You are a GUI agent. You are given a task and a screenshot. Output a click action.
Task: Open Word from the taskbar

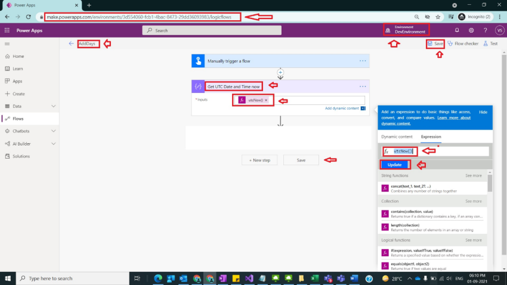point(354,278)
